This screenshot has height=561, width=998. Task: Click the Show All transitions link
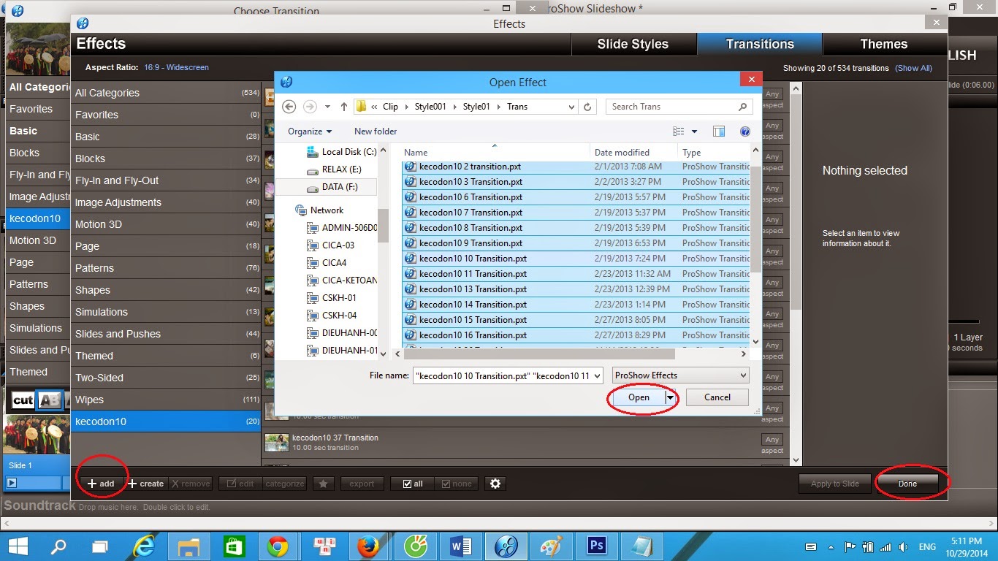(x=914, y=68)
